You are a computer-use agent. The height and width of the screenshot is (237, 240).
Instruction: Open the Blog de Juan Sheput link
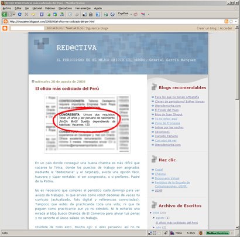[169, 114]
